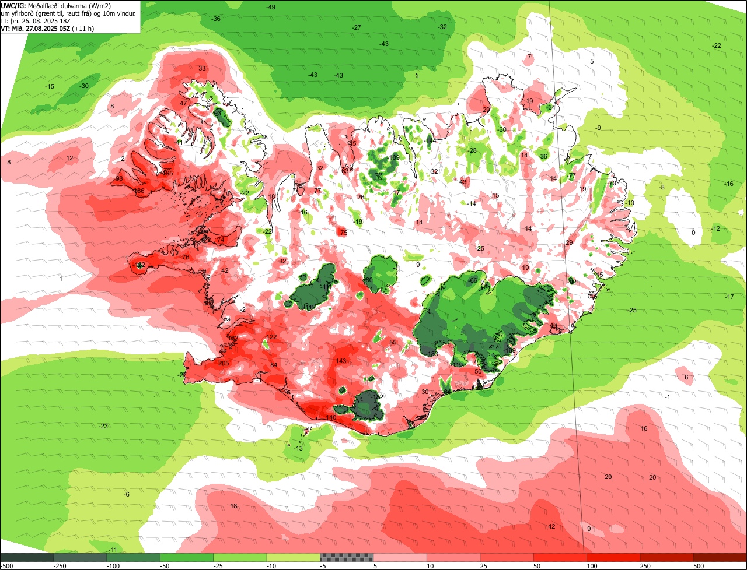This screenshot has height=570, width=747.
Task: Click the hatched legend swatch from -5 to 5
Action: click(347, 557)
